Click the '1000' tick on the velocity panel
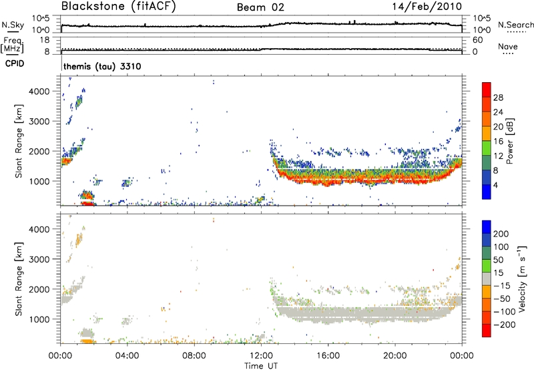534x370 pixels. tap(39, 319)
